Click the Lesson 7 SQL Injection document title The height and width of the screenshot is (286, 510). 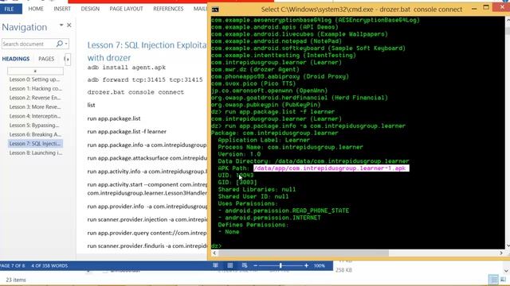tap(147, 51)
